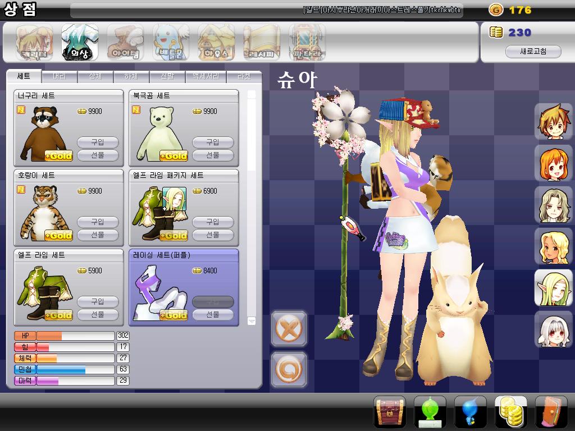Switch to the 액세서리 (accessory) tab

(x=206, y=76)
